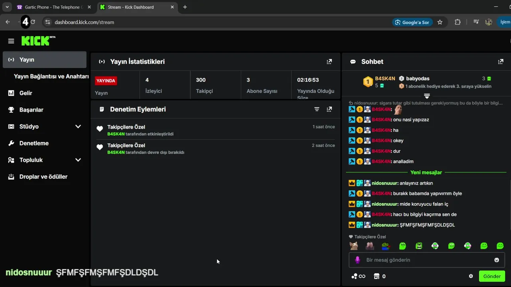Viewport: 511px width, 287px height.
Task: Click 'burakk babamda yapıvırrım öyle' message
Action: (428, 194)
